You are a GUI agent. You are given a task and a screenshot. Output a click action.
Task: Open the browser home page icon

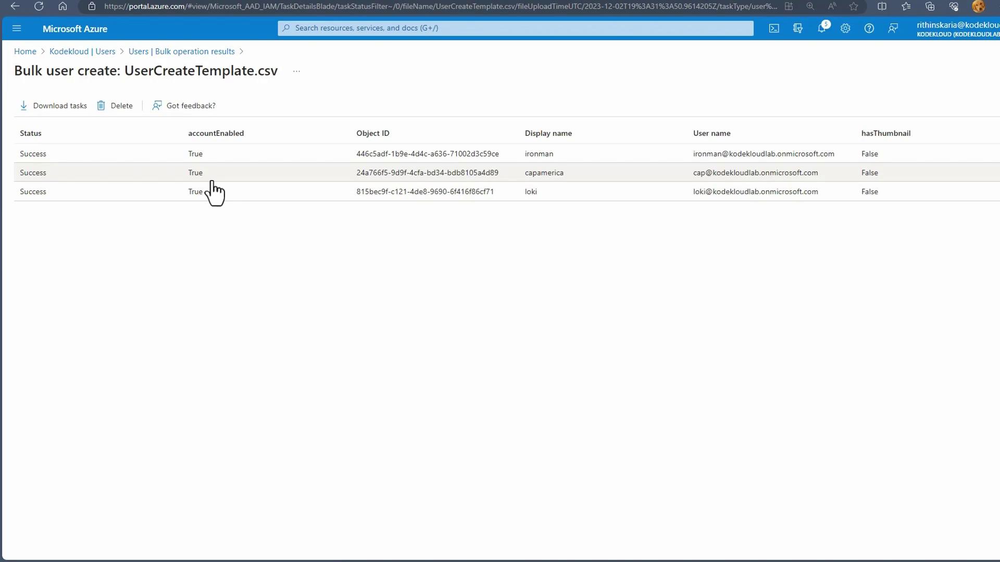pos(63,6)
